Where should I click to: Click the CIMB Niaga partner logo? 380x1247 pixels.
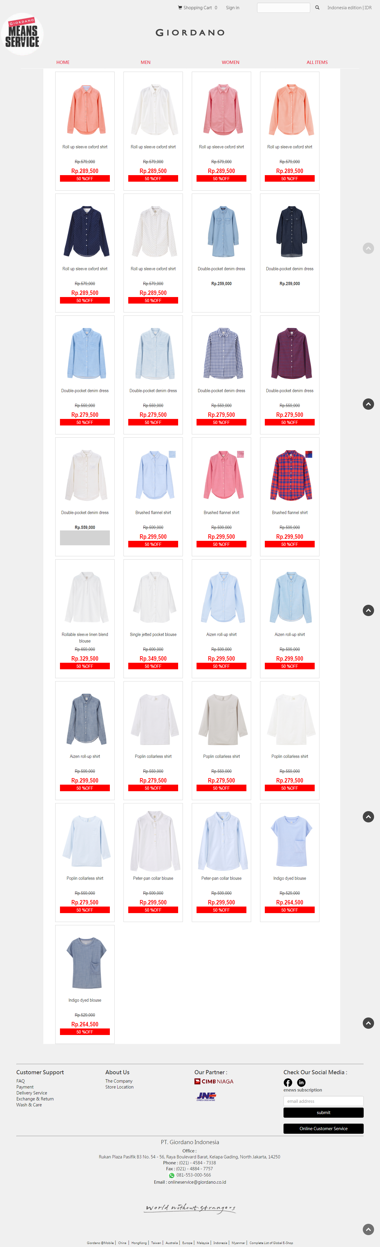pos(214,1081)
